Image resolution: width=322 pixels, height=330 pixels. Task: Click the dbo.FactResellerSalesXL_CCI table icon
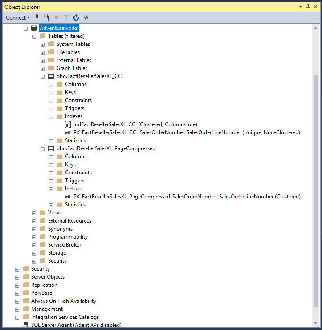point(51,76)
